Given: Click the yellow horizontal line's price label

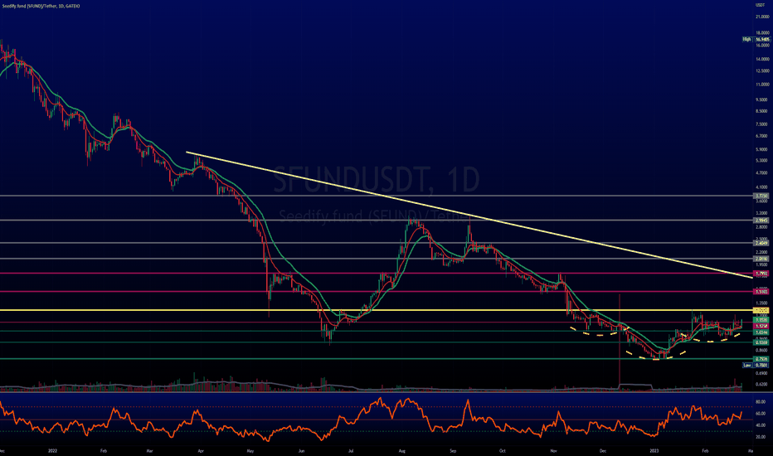Looking at the screenshot, I should [x=761, y=310].
